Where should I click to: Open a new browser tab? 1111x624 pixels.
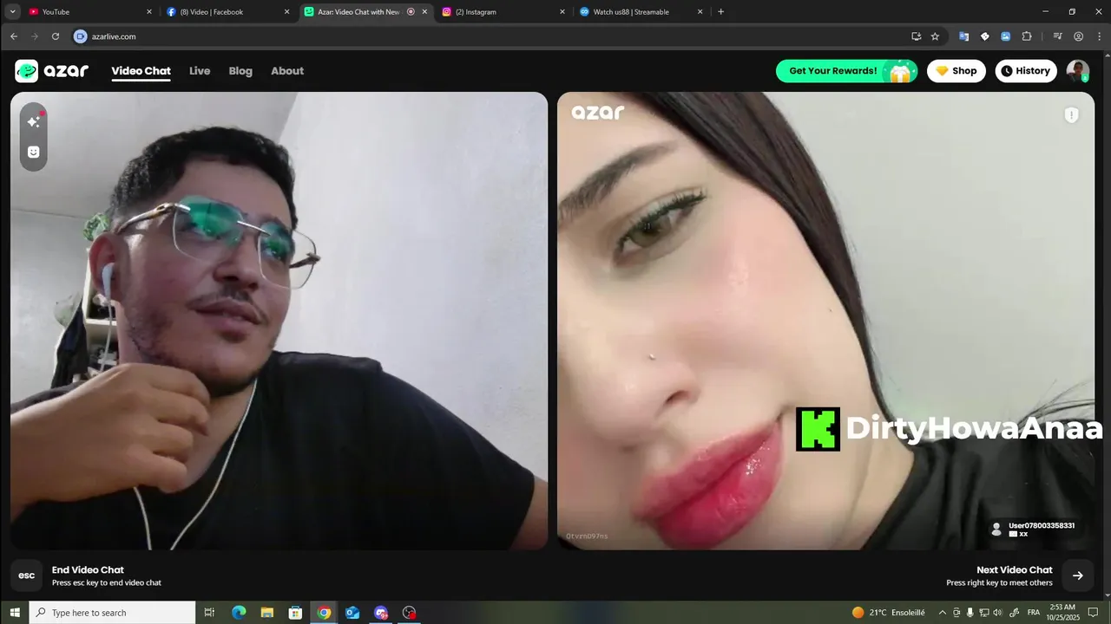pyautogui.click(x=720, y=12)
